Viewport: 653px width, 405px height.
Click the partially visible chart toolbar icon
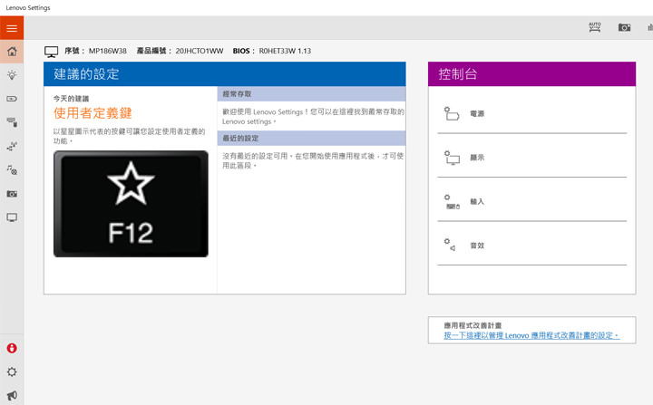(650, 27)
